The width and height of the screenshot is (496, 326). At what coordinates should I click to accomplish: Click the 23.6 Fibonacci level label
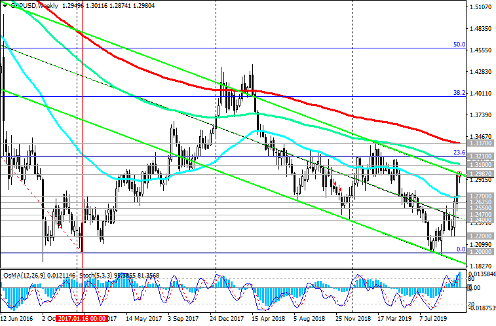coord(459,153)
